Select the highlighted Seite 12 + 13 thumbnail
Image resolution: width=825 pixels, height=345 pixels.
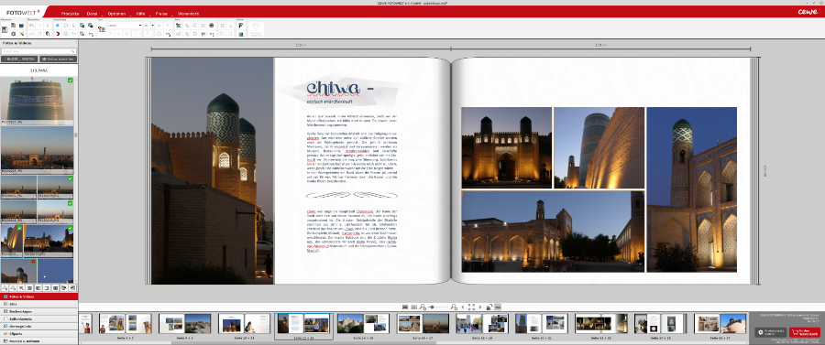point(303,326)
